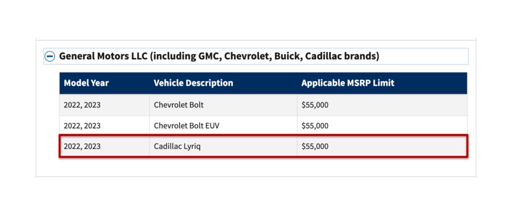Select model year cell in Bolt EUV row
Image resolution: width=506 pixels, height=219 pixels.
click(x=105, y=126)
